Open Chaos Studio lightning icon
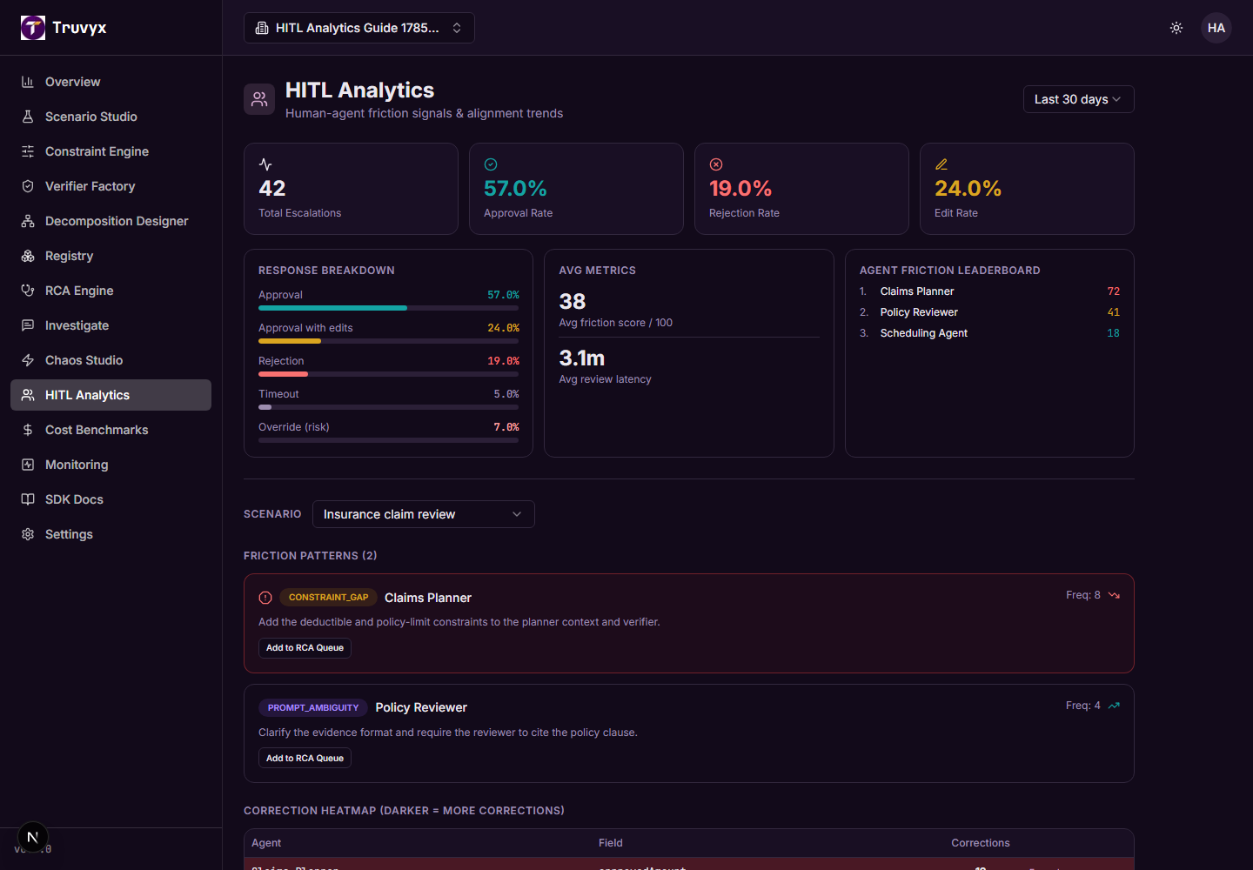Image resolution: width=1253 pixels, height=870 pixels. [x=28, y=360]
